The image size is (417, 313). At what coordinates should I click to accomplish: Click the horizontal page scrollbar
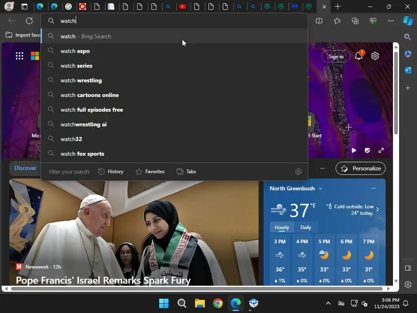tap(197, 289)
